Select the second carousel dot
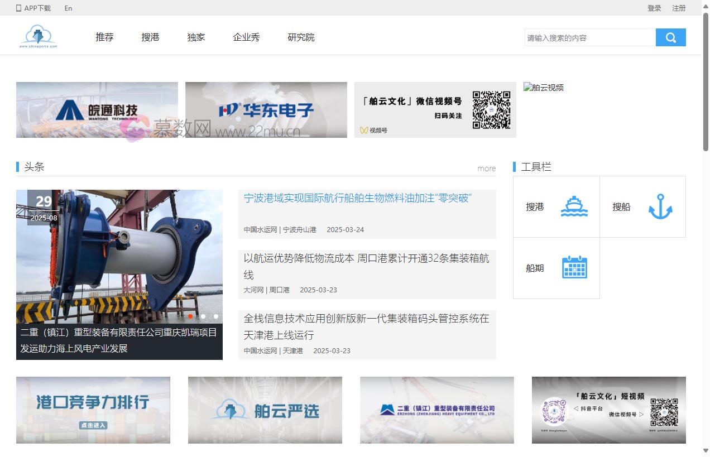710x457 pixels. pyautogui.click(x=202, y=316)
